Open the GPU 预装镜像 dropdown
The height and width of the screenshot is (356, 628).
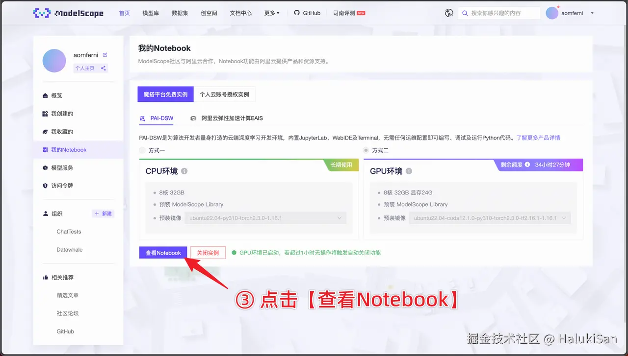490,218
